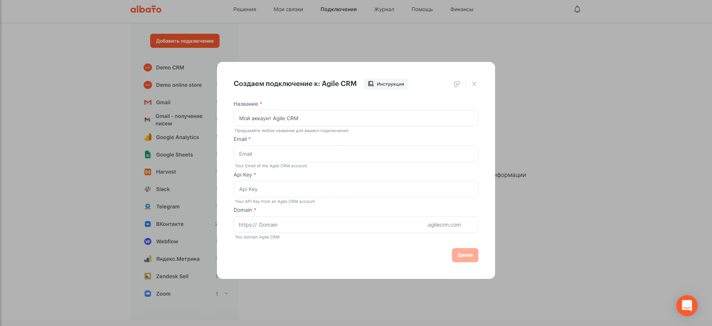The height and width of the screenshot is (326, 712).
Task: Click the Яндекс.Метрика icon
Action: point(148,259)
